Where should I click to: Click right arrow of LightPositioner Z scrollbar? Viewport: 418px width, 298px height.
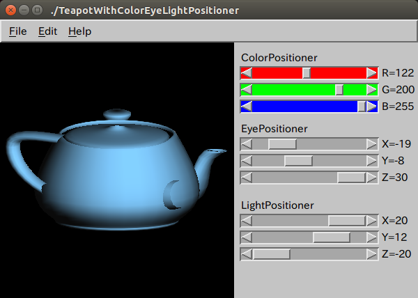click(x=371, y=254)
